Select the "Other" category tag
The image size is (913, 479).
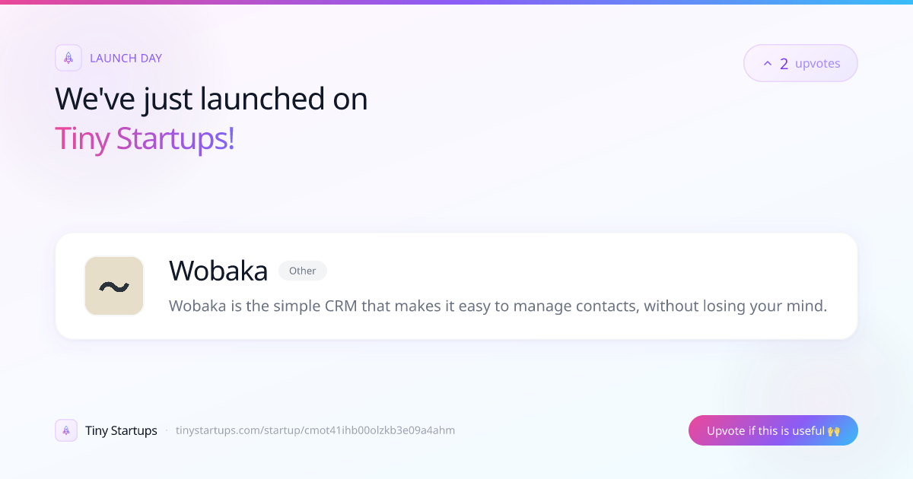(x=303, y=271)
